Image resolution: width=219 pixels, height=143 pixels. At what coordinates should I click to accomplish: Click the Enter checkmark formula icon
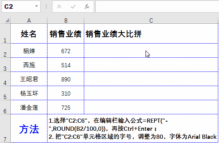[x=73, y=6]
